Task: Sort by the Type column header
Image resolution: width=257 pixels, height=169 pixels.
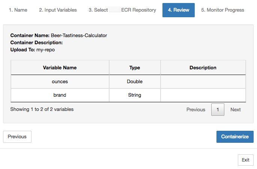Action: [x=135, y=68]
